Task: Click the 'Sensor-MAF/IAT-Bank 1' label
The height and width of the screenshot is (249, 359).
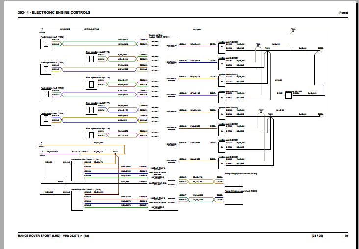Action: tap(86, 159)
